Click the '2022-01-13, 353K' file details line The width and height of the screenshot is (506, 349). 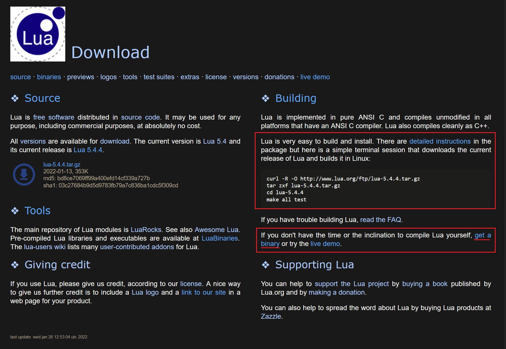click(66, 171)
